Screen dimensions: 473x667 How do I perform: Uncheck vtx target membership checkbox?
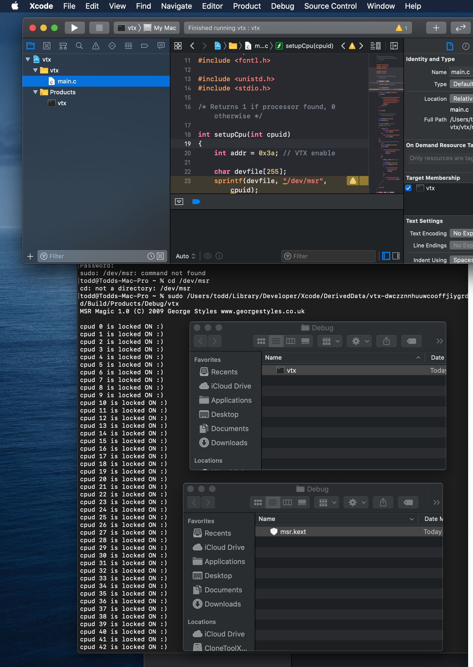point(408,188)
